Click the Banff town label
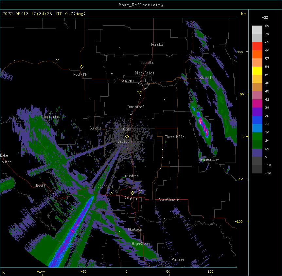The image size is (282, 276). coord(41,186)
